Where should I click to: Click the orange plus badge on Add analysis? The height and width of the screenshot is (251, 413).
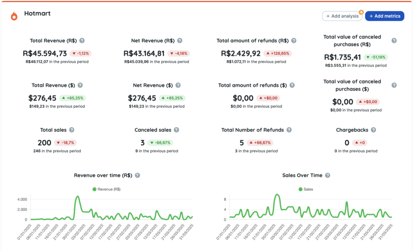point(361,11)
